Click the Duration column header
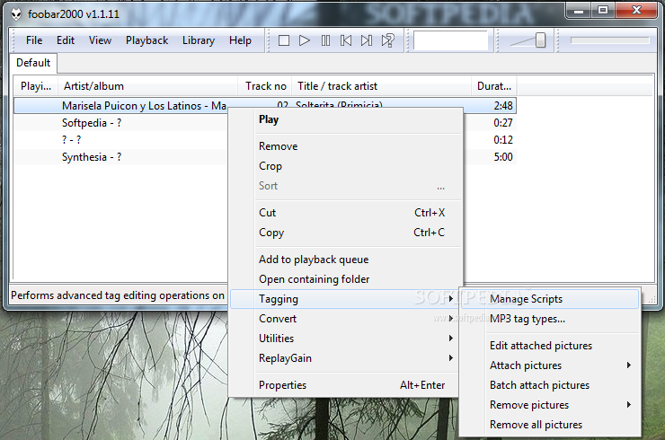Viewport: 665px width, 440px height. click(x=494, y=86)
